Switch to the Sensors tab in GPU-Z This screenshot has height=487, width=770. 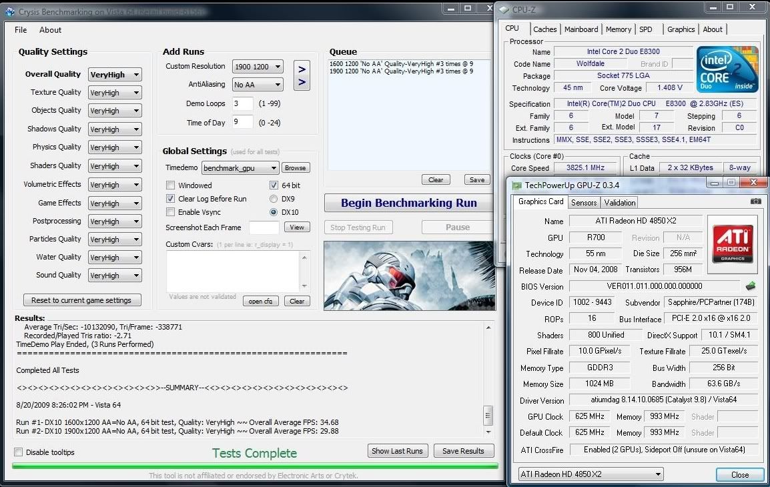pos(583,202)
